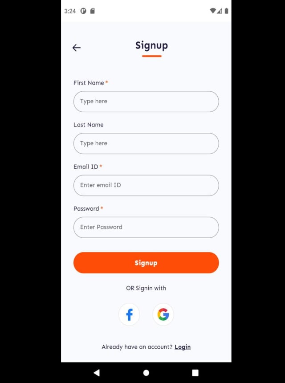Tap the circular notification icon near clock
This screenshot has width=285, height=383.
(x=83, y=11)
